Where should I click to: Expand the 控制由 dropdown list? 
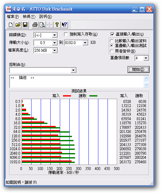click(73, 70)
